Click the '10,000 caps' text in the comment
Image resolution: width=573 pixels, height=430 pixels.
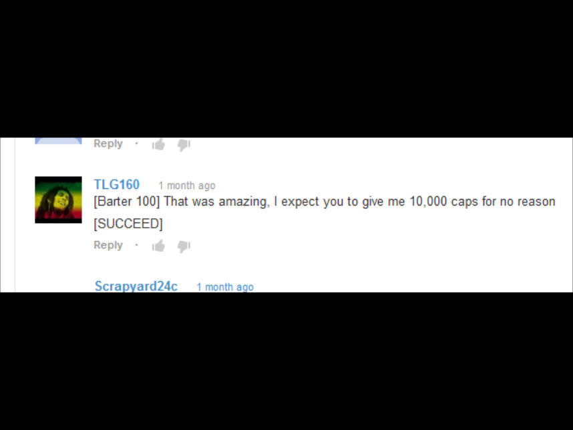(x=443, y=202)
